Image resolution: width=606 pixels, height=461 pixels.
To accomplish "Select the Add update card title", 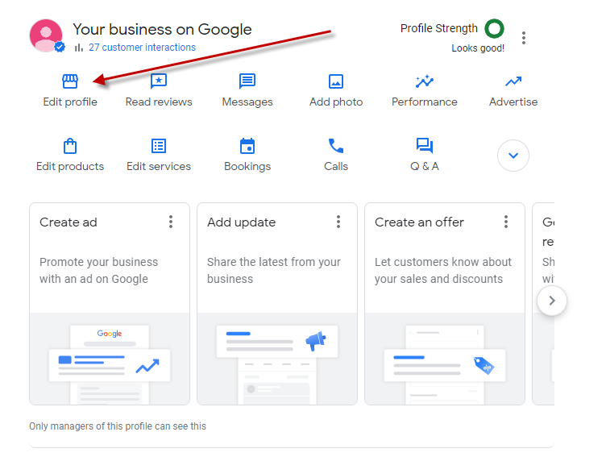I will click(x=241, y=222).
